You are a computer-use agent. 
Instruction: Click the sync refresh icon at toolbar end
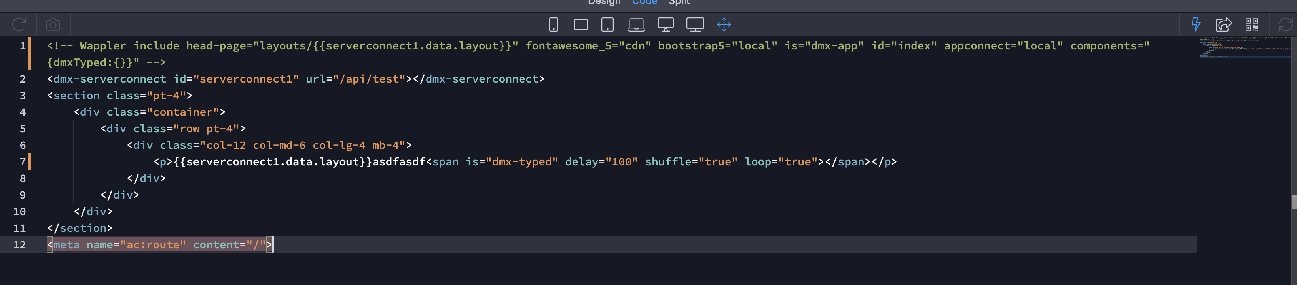coord(1286,24)
